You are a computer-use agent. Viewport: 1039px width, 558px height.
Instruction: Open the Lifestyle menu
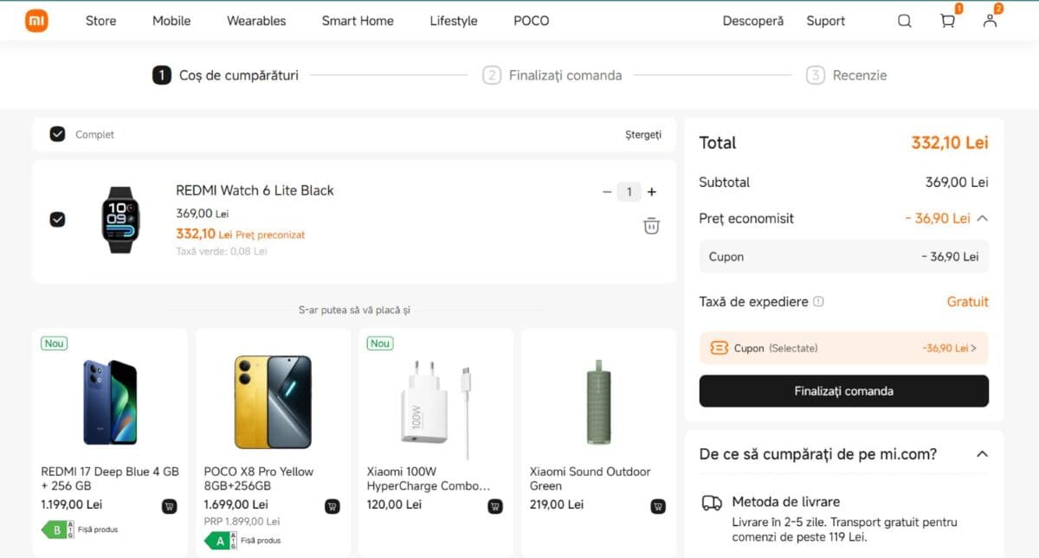tap(454, 21)
